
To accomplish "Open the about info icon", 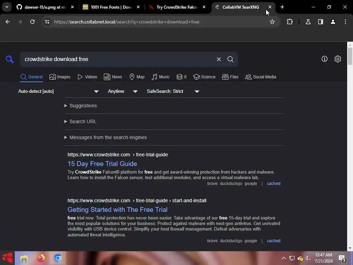I will tap(324, 59).
